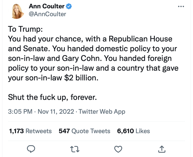Open the share upload arrow icon
Viewport: 193px width, 157px height.
click(x=162, y=149)
